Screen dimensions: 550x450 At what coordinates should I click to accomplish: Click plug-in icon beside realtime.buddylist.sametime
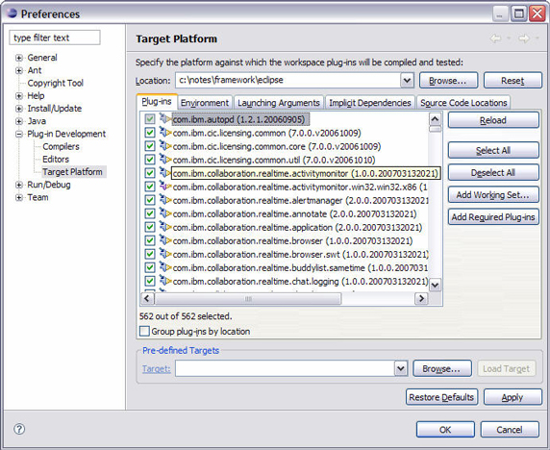coord(165,267)
